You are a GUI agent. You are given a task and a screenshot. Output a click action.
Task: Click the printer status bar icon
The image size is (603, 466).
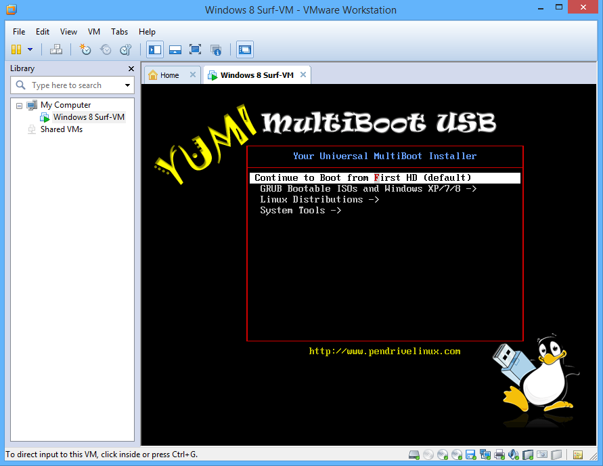point(499,455)
